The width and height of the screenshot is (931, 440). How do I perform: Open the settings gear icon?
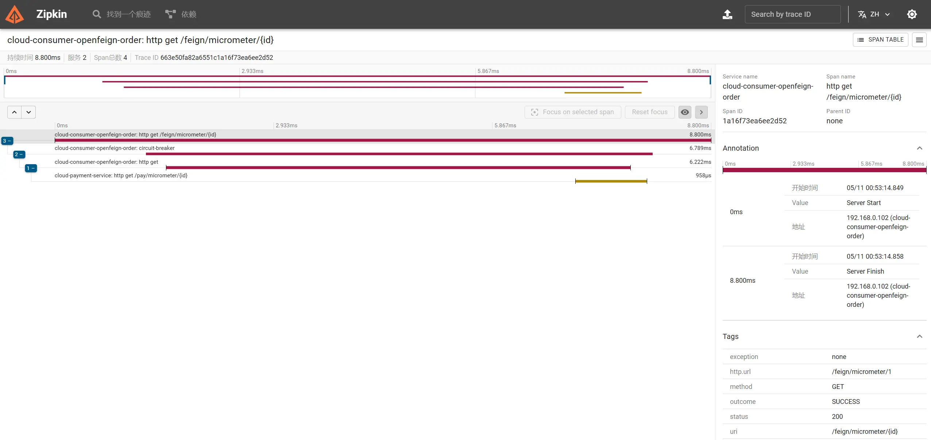click(912, 14)
